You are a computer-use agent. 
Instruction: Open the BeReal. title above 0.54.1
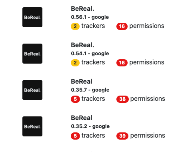(82, 45)
